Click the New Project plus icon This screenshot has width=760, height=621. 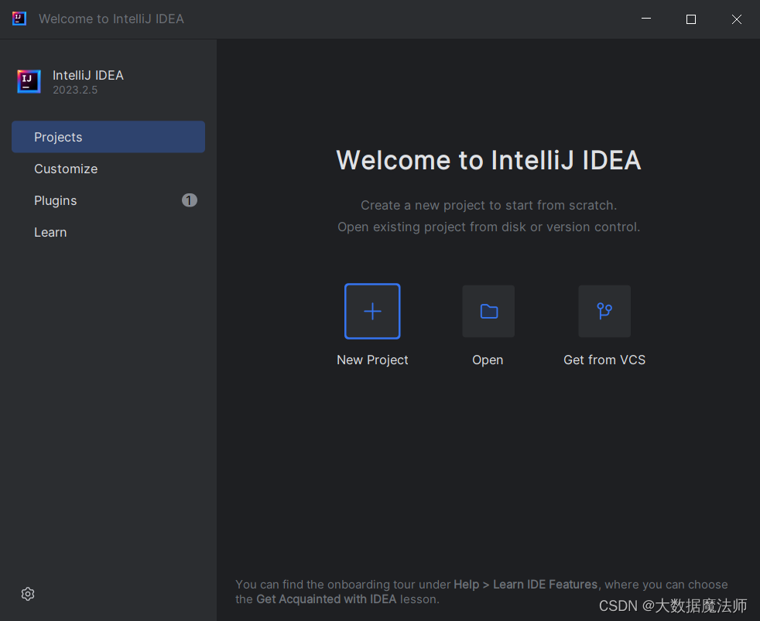point(372,311)
